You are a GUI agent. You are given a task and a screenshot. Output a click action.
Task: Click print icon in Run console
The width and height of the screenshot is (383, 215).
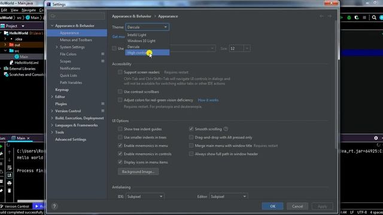click(x=10, y=183)
